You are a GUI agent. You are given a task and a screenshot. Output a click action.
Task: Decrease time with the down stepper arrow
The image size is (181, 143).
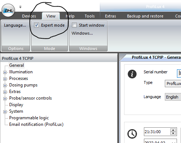(173, 133)
